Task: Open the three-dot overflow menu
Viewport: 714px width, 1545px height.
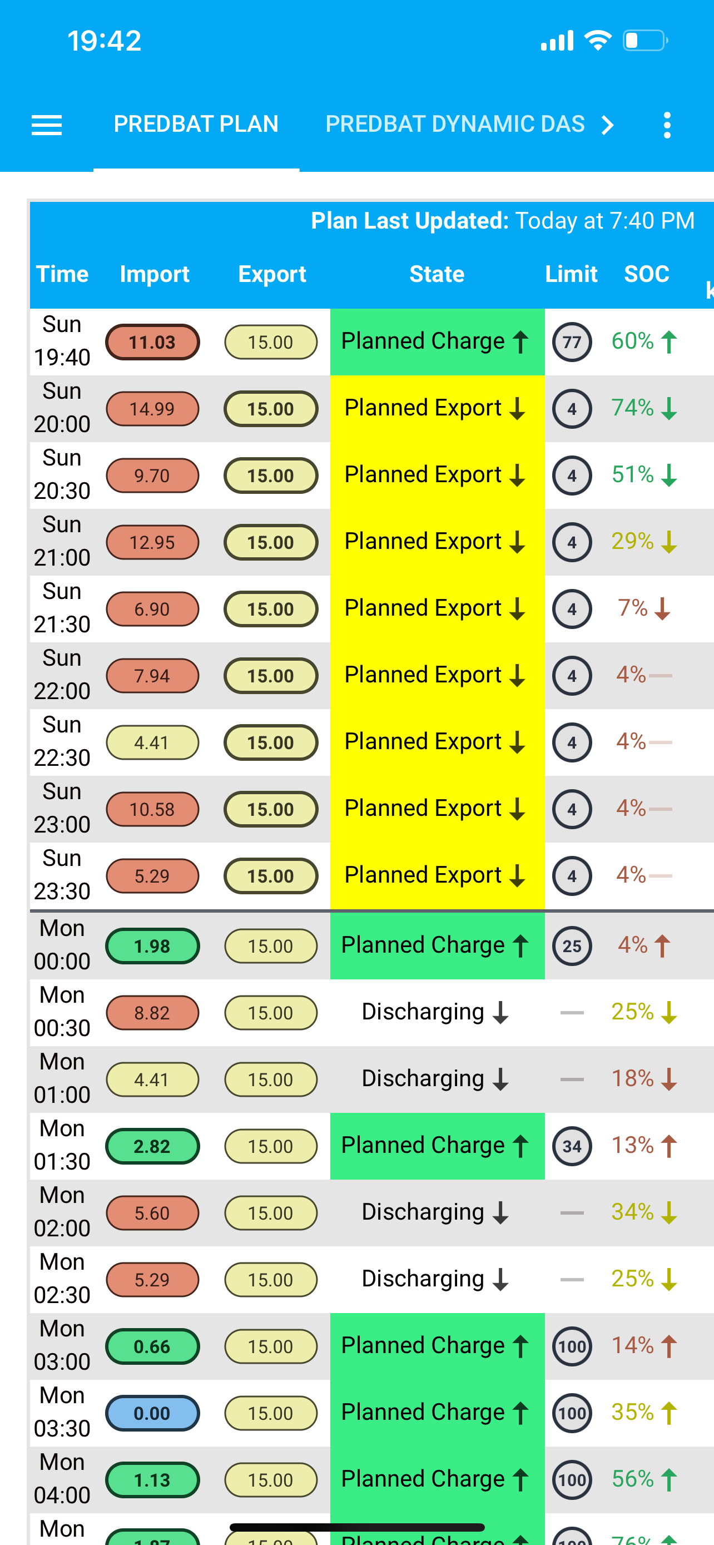Action: (x=667, y=125)
